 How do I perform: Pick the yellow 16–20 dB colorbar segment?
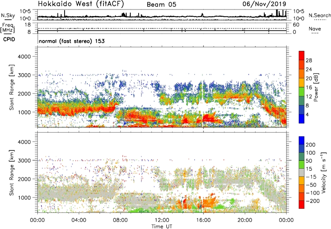(302, 83)
